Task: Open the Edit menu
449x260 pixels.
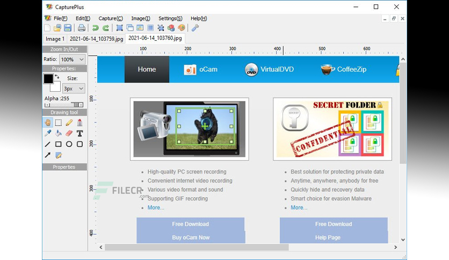Action: [83, 18]
